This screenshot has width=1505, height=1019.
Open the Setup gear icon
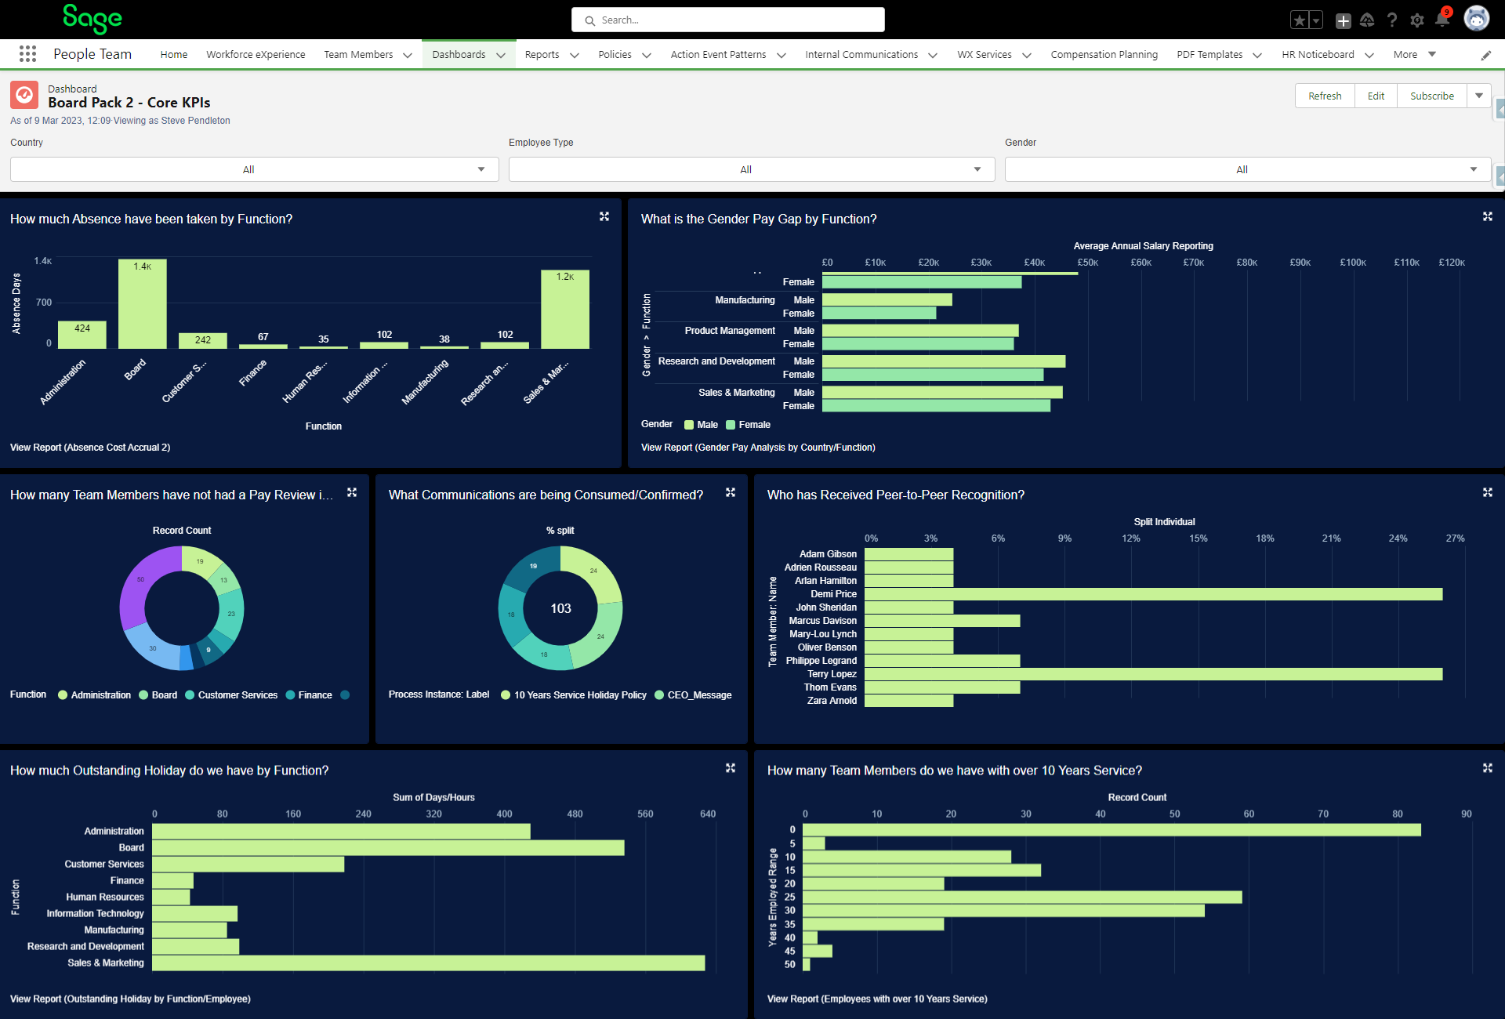coord(1417,20)
